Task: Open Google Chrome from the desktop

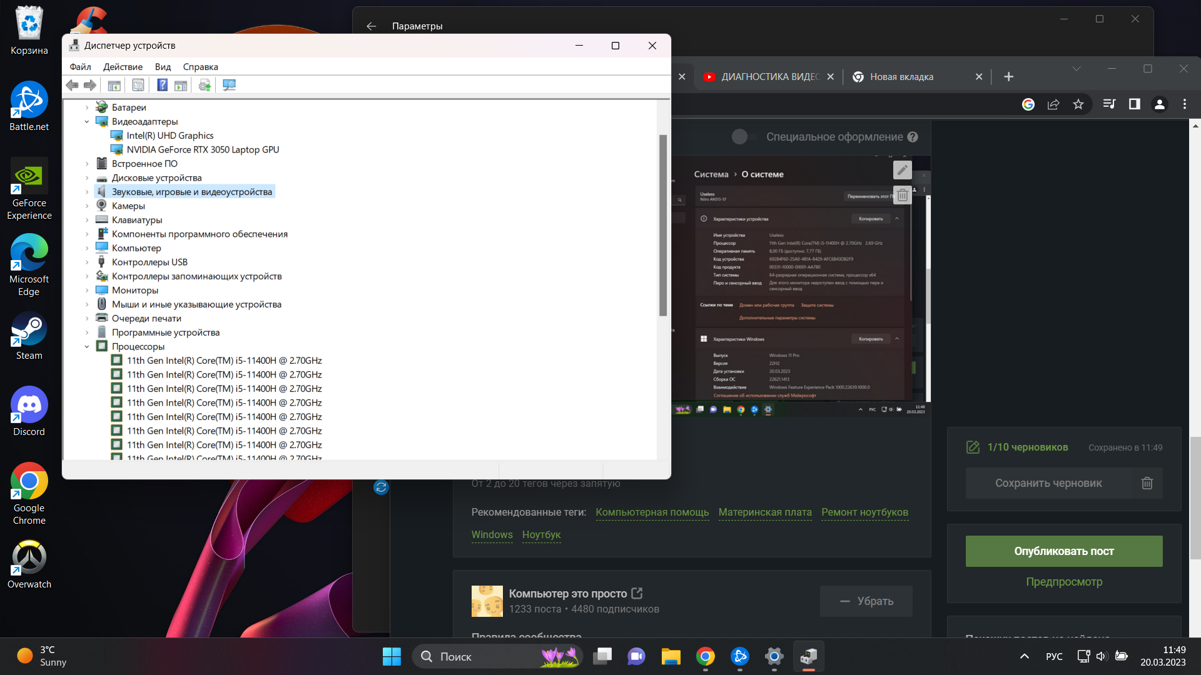Action: pos(28,481)
